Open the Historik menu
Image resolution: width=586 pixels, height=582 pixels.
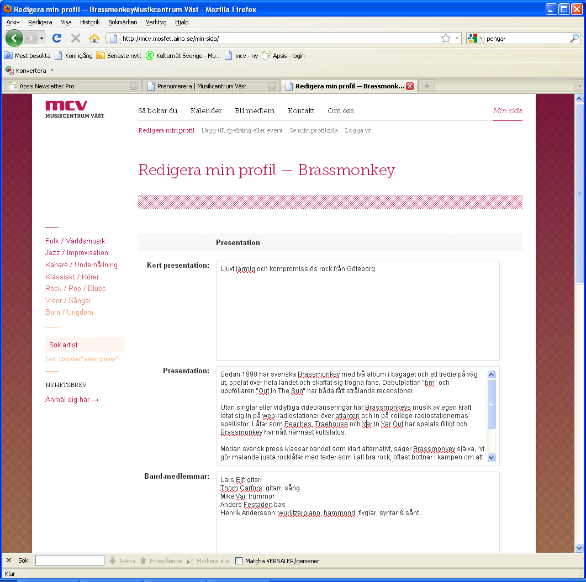pyautogui.click(x=89, y=22)
